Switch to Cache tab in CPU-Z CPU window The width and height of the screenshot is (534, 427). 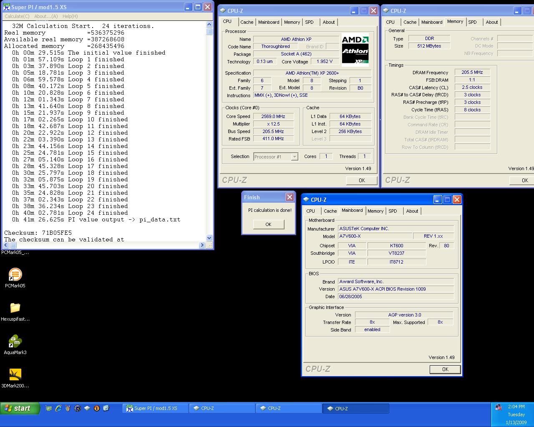(247, 22)
